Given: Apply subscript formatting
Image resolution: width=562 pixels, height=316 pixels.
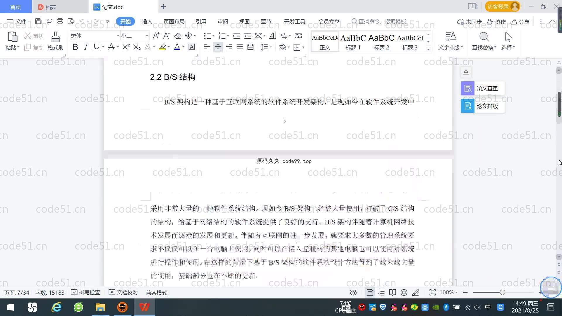Looking at the screenshot, I should click(137, 47).
